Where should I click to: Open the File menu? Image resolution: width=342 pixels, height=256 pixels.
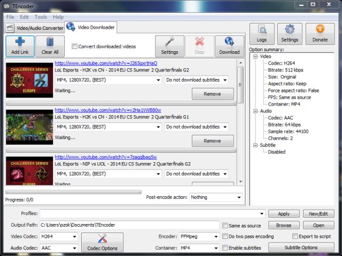tap(10, 17)
